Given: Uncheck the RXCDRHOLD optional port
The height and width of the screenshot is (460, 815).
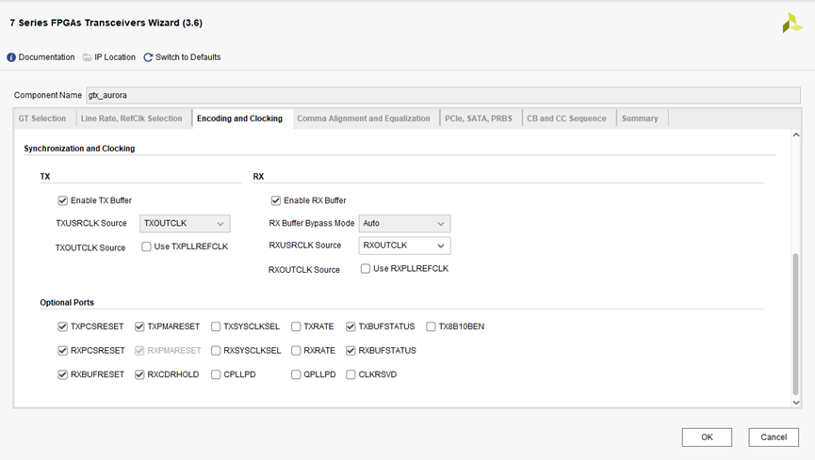Looking at the screenshot, I should (140, 374).
